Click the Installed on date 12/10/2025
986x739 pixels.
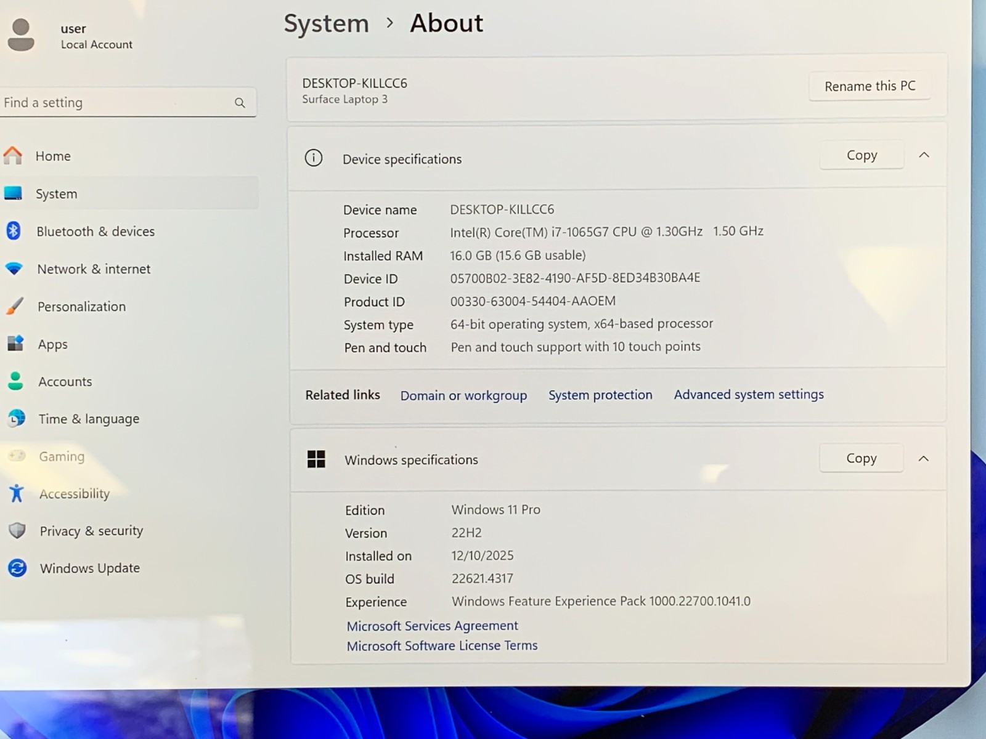[x=483, y=555]
